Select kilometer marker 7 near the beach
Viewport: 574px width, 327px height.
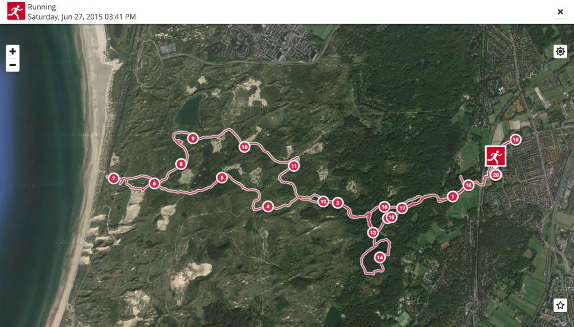[114, 179]
